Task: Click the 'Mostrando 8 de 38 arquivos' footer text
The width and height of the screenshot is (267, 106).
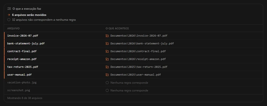Action: 25,98
